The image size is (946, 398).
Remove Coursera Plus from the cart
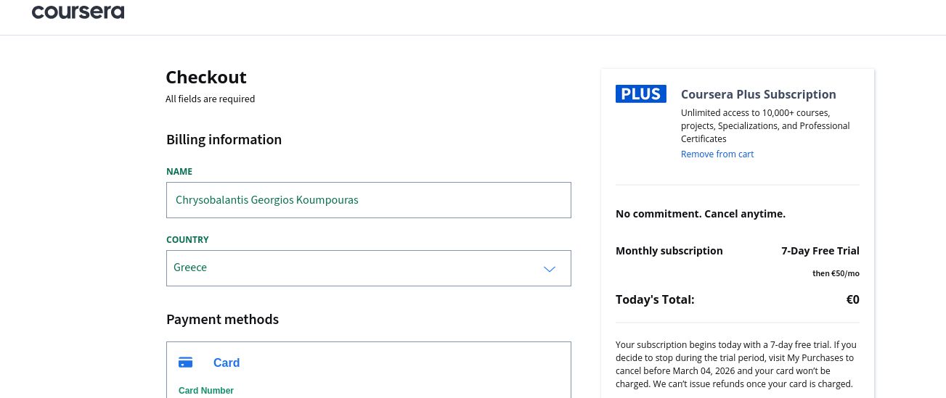click(717, 154)
